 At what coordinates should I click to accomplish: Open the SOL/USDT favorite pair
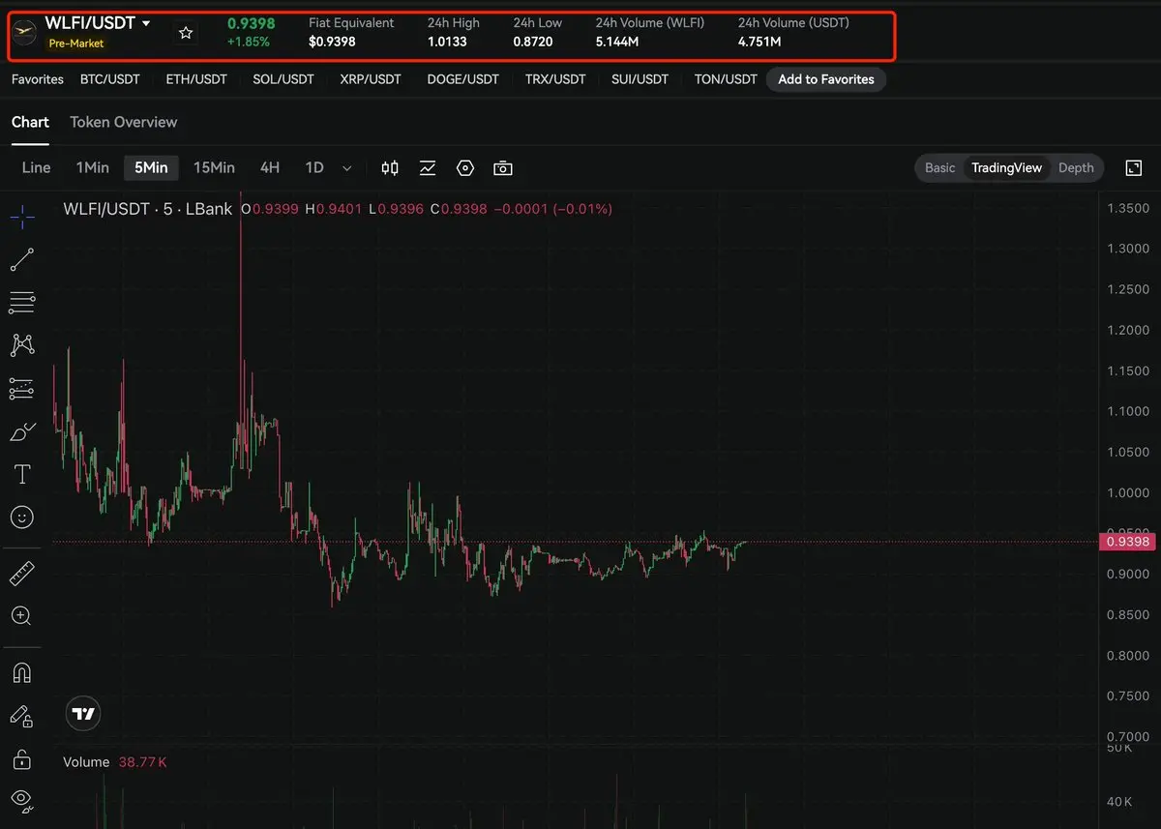coord(283,79)
